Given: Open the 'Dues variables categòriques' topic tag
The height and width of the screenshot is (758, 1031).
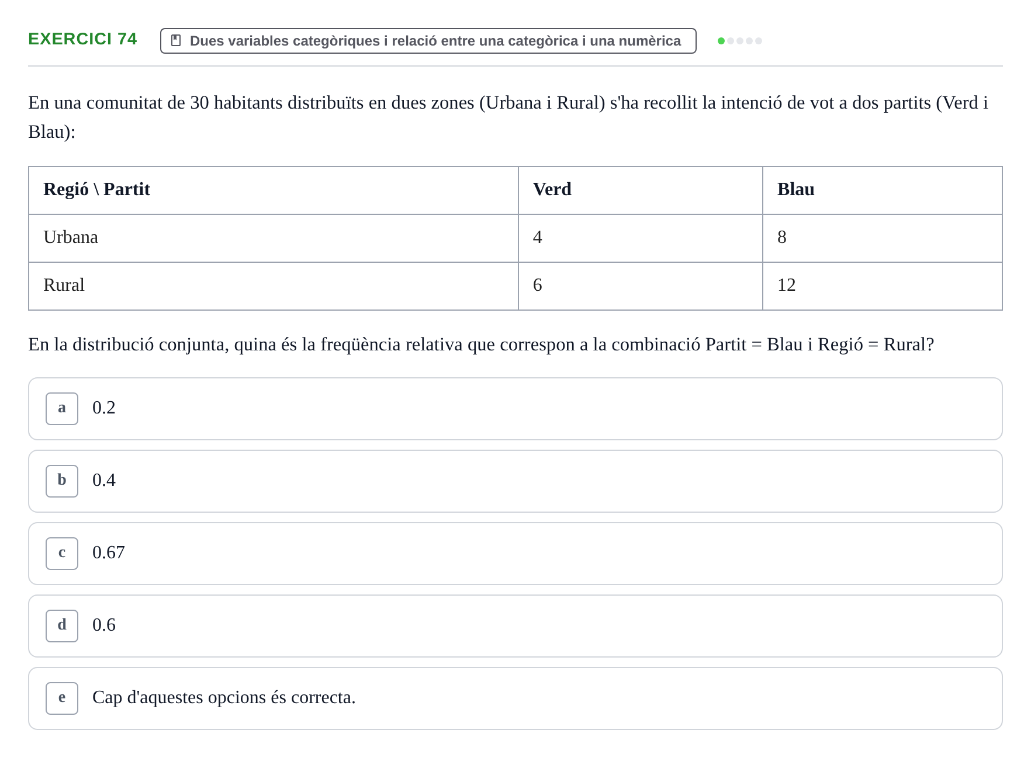Looking at the screenshot, I should (428, 41).
